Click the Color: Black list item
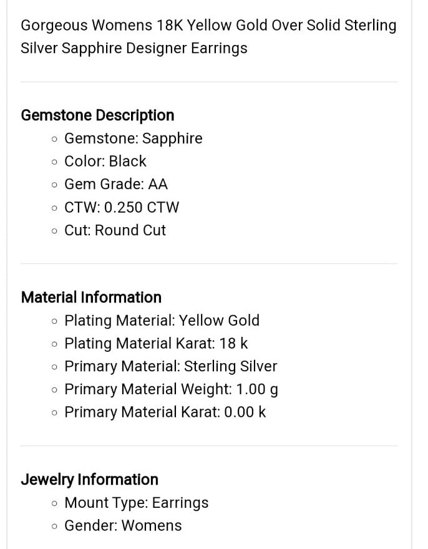The height and width of the screenshot is (549, 428). pyautogui.click(x=105, y=162)
